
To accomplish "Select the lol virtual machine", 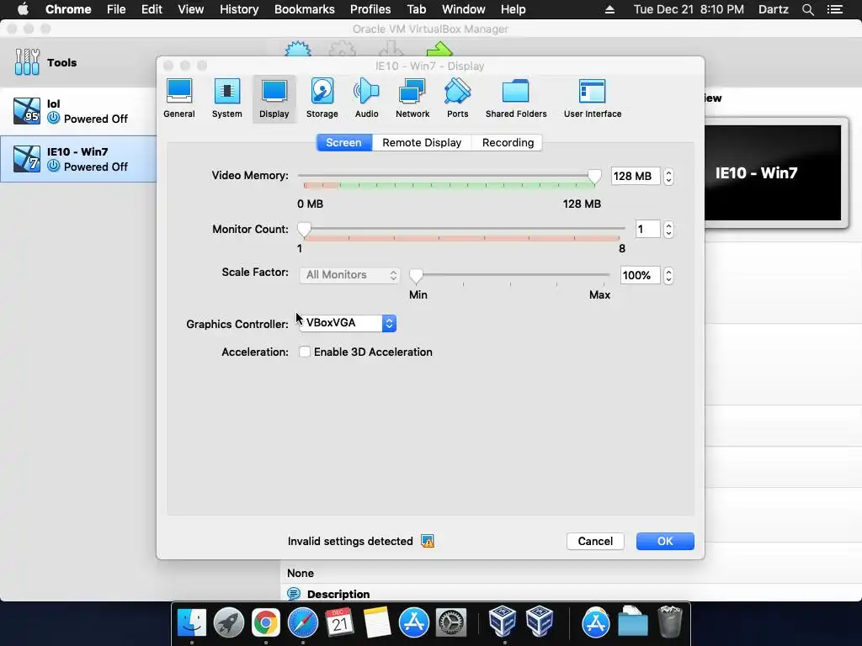I will 78,112.
